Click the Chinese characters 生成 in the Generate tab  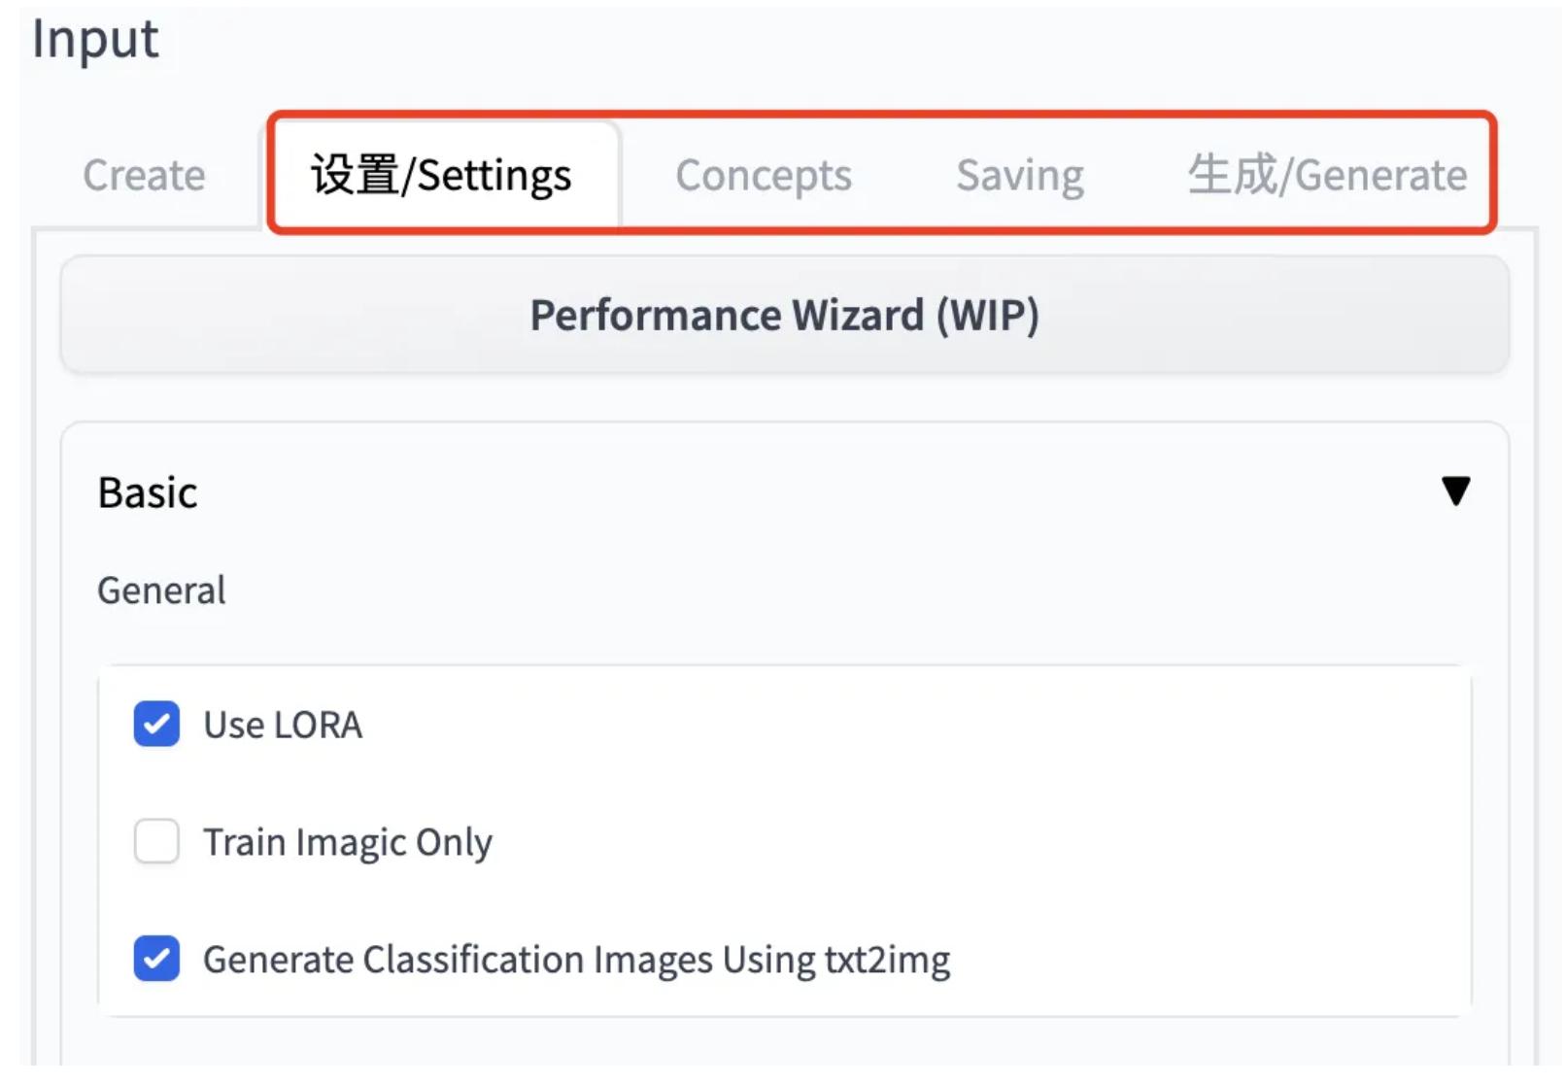tap(1232, 175)
